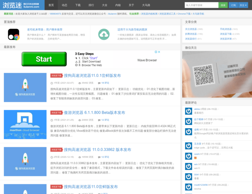Click the green cloud upload icon
This screenshot has width=252, height=194.
tap(104, 34)
